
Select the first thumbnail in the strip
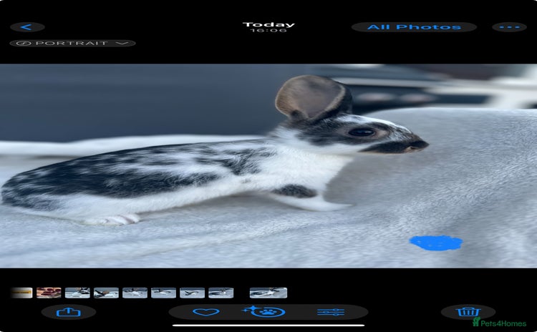[x=21, y=293]
